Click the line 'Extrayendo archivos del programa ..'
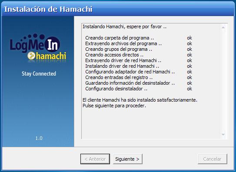The width and height of the screenshot is (236, 172). (123, 43)
